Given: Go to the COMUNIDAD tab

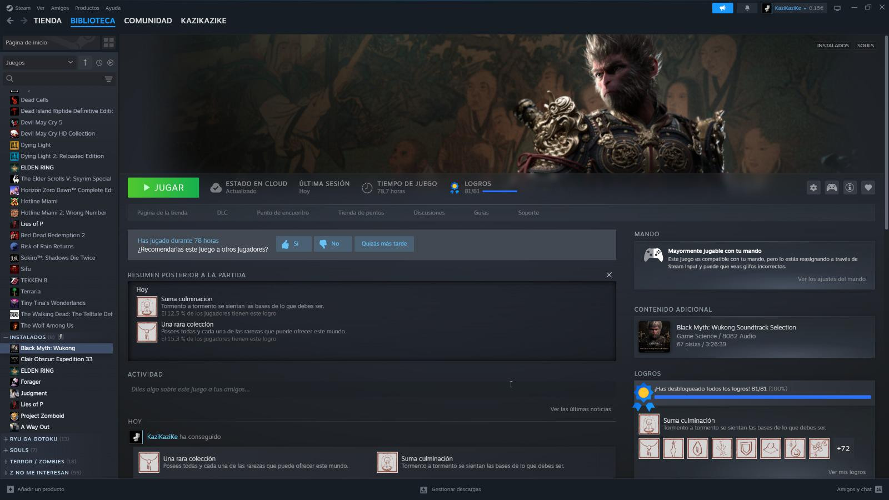Looking at the screenshot, I should click(148, 21).
